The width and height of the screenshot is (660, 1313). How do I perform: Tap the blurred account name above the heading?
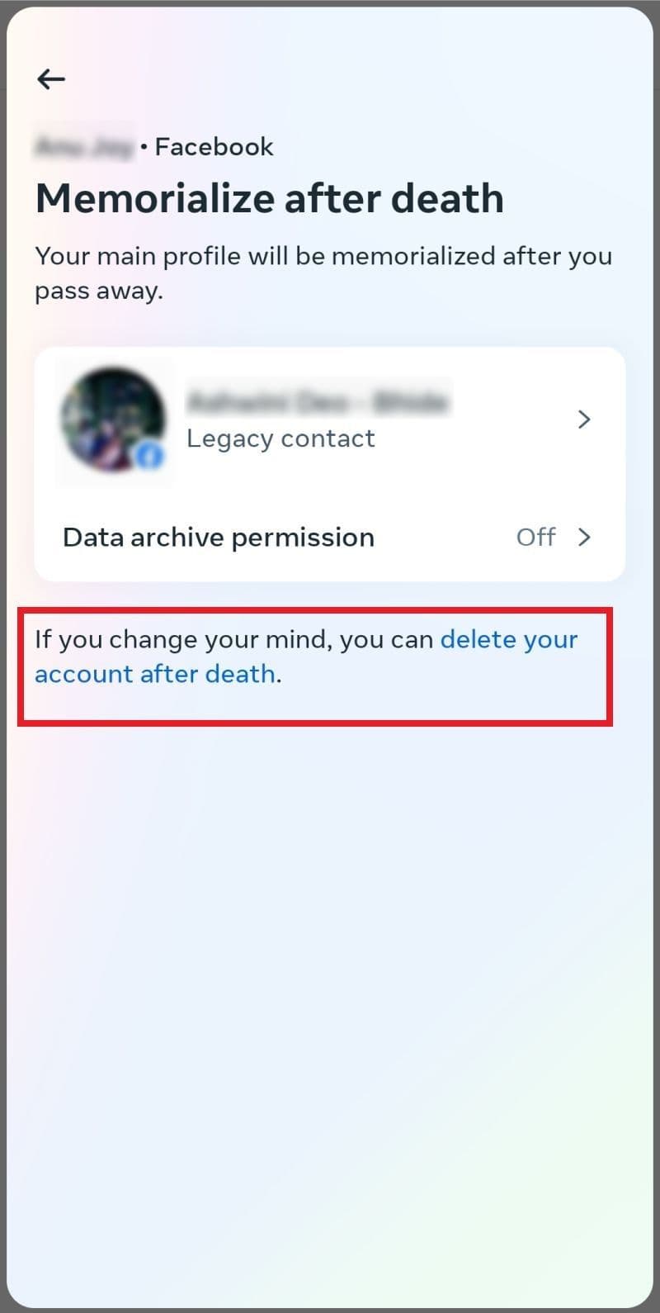click(83, 147)
